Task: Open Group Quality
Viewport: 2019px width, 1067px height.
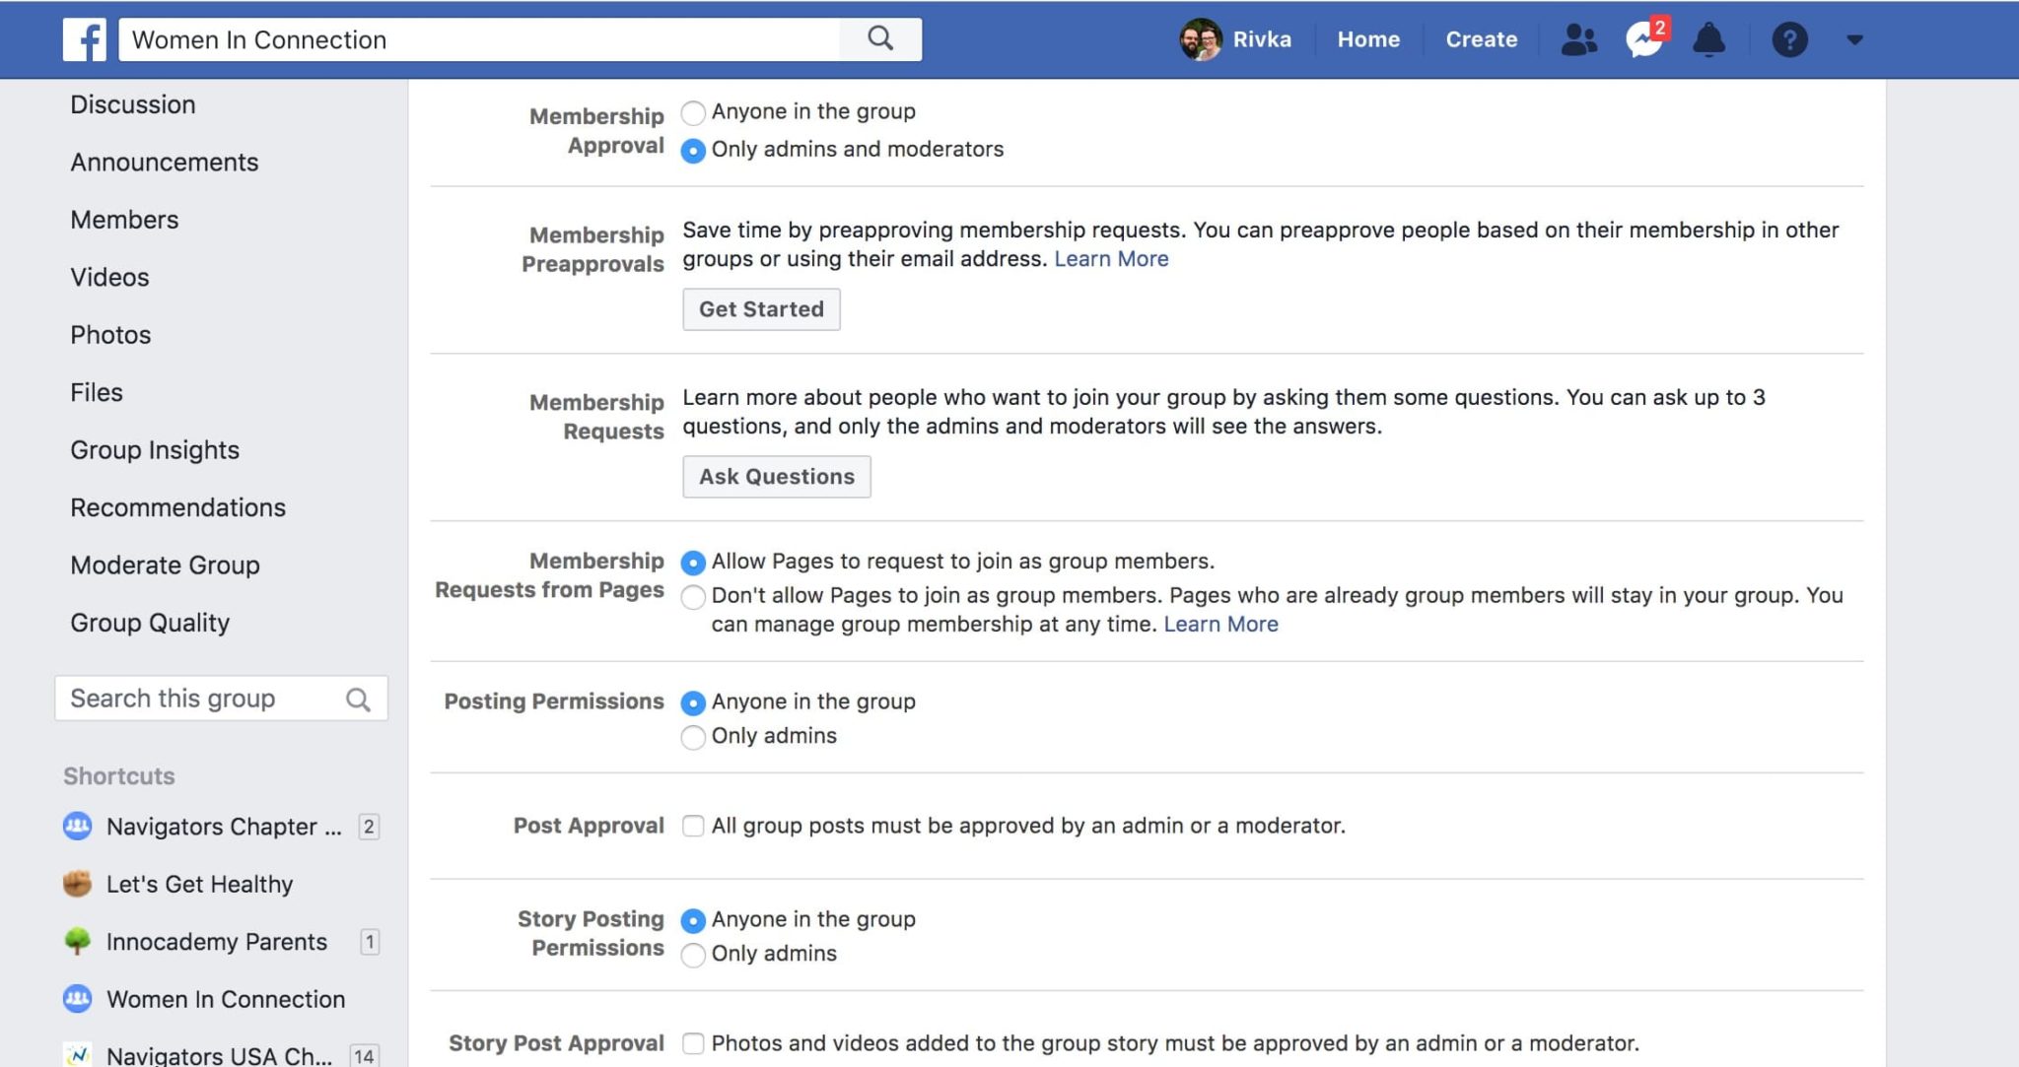Action: tap(150, 623)
